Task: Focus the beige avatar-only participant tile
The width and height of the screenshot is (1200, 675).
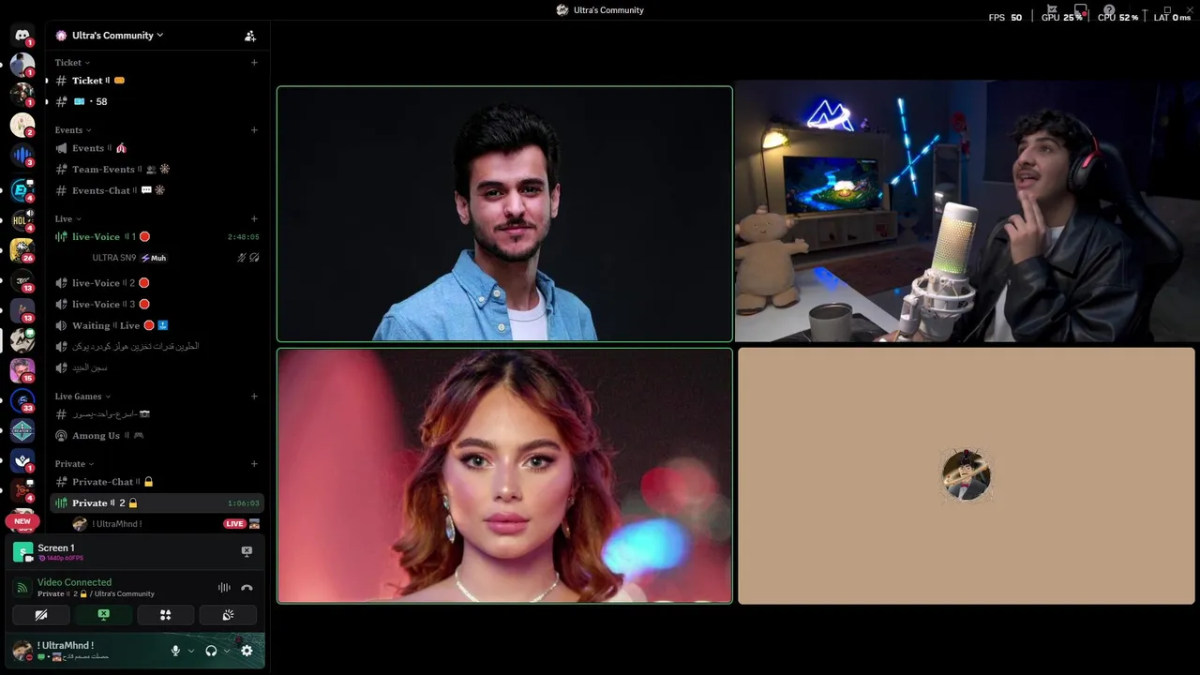Action: pos(967,476)
